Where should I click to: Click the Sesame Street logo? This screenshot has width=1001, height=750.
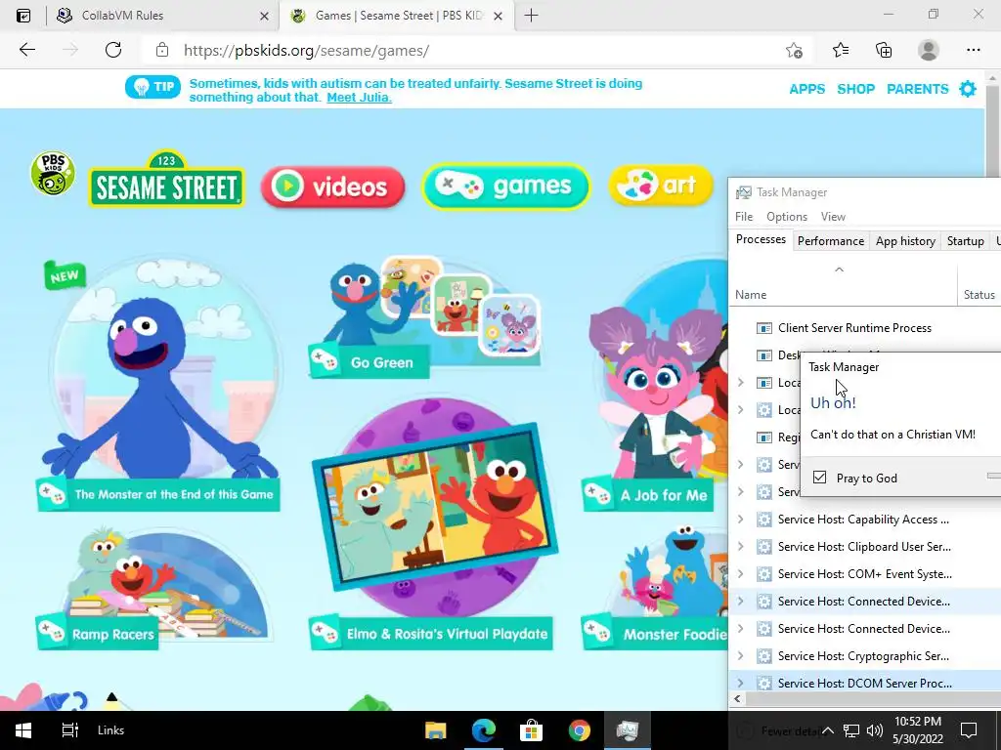coord(166,180)
